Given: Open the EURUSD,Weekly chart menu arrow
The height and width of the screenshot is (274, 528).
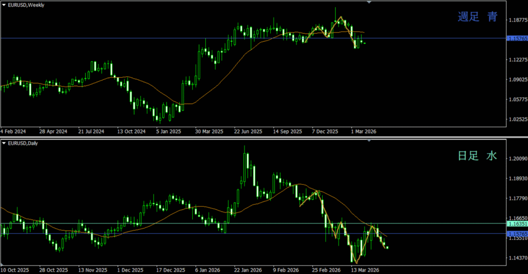Looking at the screenshot, I should pyautogui.click(x=4, y=5).
